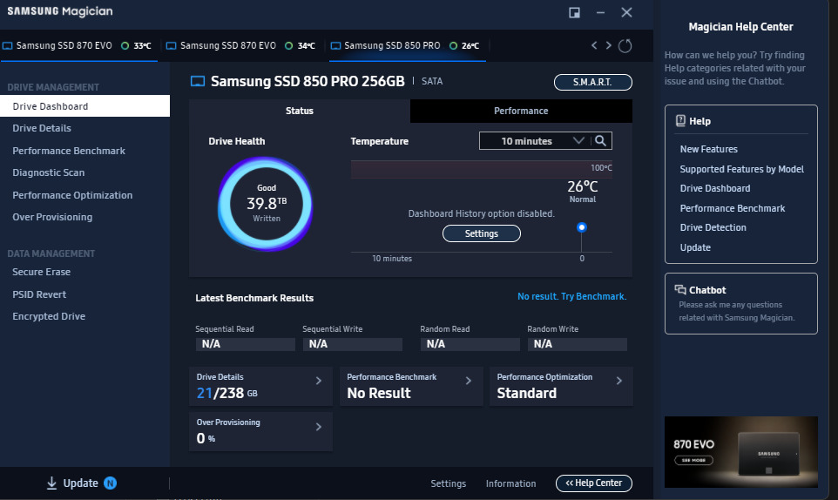Open Settings in the bottom bar
838x500 pixels.
[449, 483]
